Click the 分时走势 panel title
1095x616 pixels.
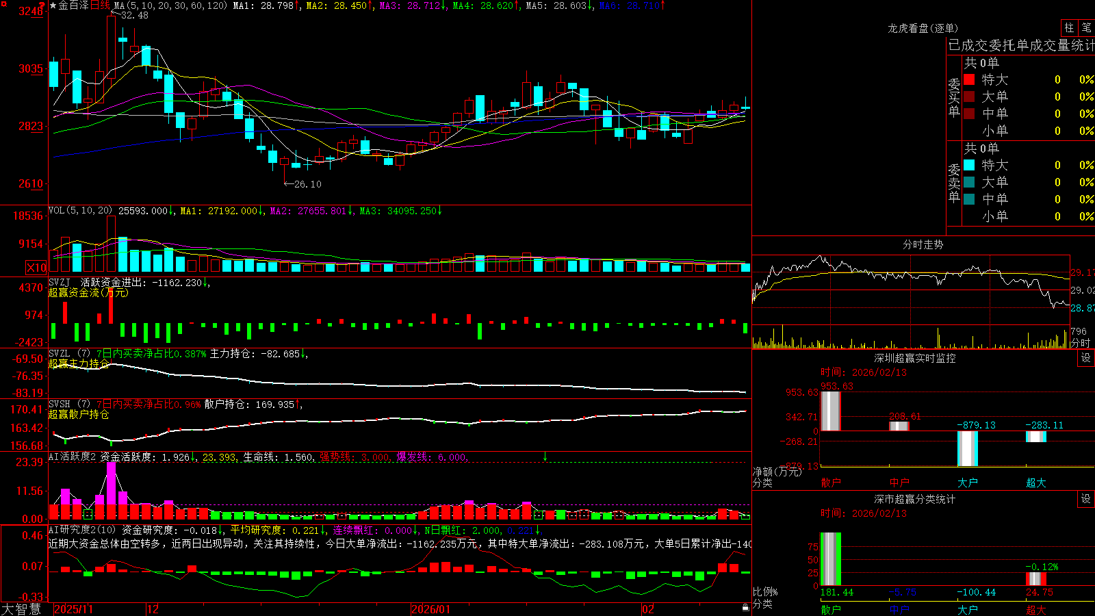[923, 244]
